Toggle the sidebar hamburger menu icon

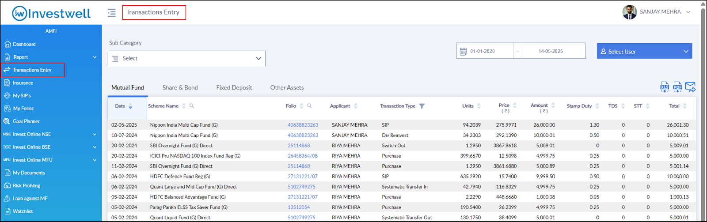[111, 13]
